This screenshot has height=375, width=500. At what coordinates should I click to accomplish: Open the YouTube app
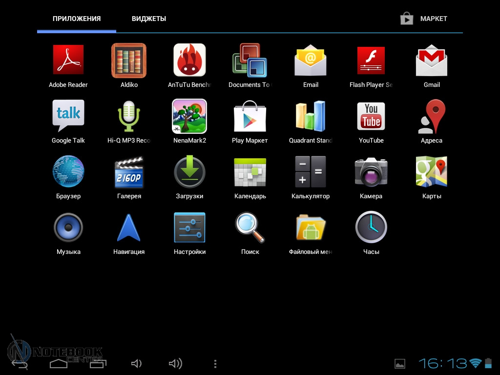coord(371,116)
